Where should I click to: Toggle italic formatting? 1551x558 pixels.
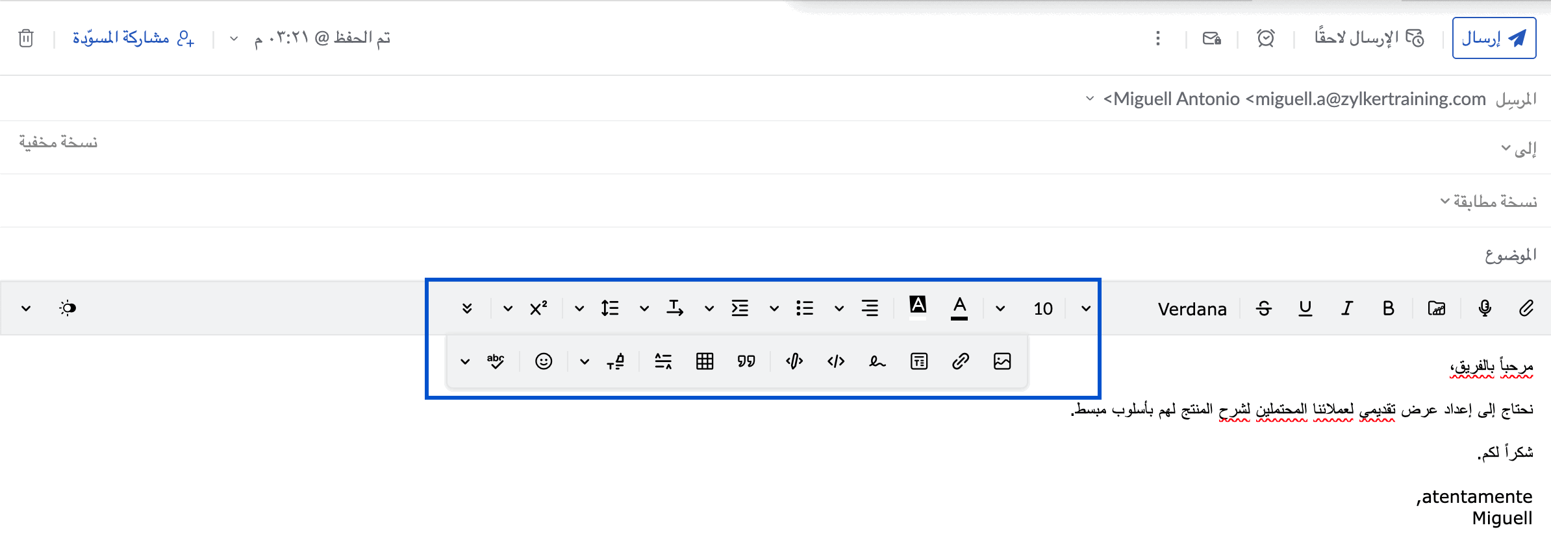(x=1347, y=308)
